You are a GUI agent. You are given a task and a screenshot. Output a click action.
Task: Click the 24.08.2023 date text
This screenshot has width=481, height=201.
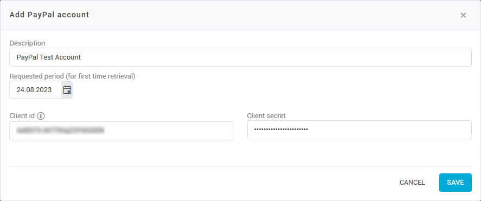point(34,90)
